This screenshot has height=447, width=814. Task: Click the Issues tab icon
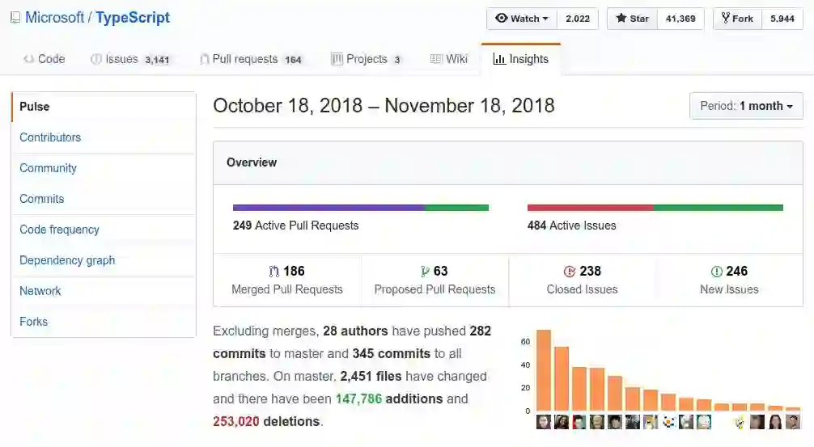[96, 59]
